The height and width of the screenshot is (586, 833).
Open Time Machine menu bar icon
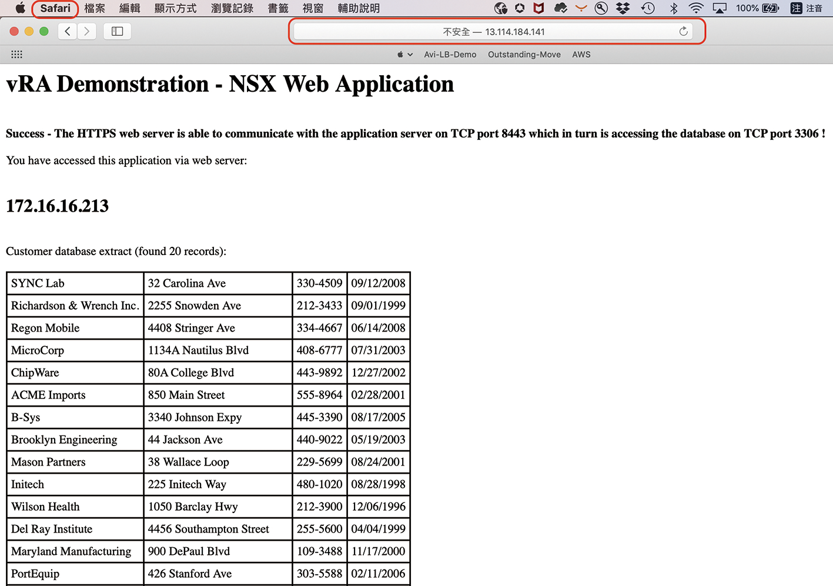coord(648,8)
